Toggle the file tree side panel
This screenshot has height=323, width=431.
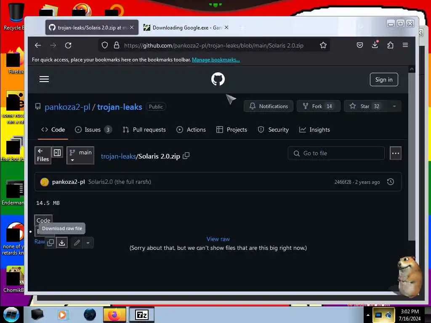click(57, 152)
